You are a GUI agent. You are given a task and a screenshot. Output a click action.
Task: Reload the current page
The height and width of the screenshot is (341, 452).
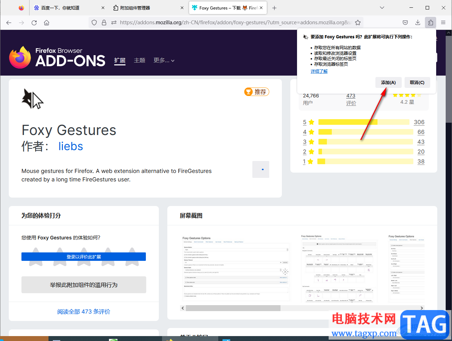pyautogui.click(x=34, y=22)
